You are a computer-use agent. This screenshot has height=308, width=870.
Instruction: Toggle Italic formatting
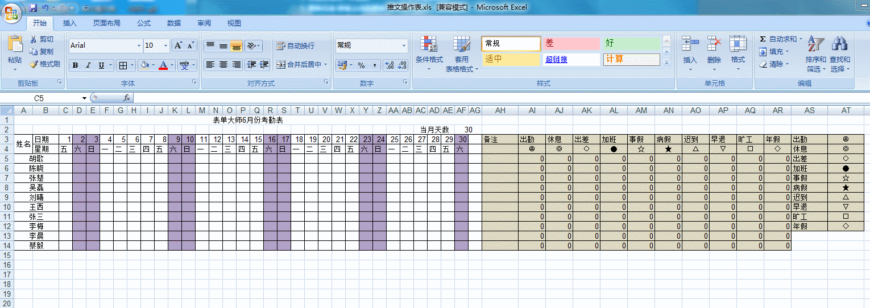[x=89, y=65]
